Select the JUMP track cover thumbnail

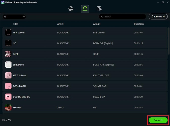tap(8, 54)
